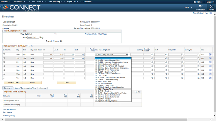Open comment bubble for Thu 10/1 row
Screen dimensions: 216x121
[x=4, y=58]
